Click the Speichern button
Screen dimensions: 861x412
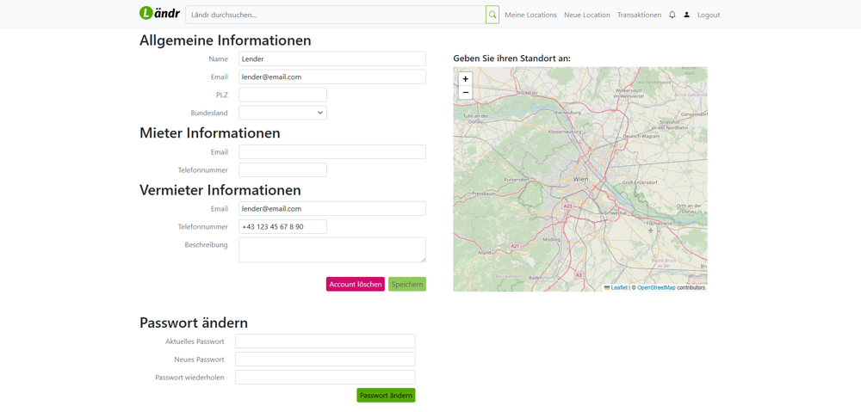pos(407,284)
